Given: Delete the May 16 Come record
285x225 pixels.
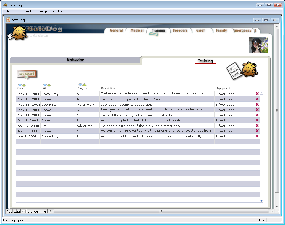Looking at the screenshot, I should point(257,99).
